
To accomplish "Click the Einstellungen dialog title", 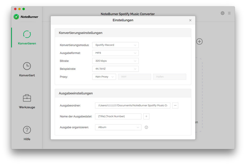I will click(123, 20).
